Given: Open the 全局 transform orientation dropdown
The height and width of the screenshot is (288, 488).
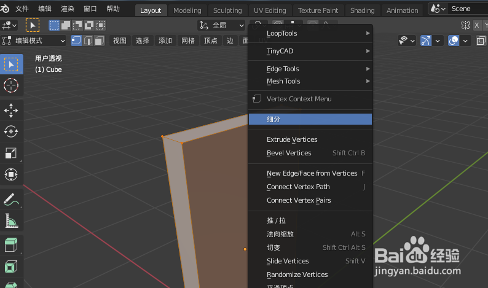Looking at the screenshot, I should pos(221,25).
